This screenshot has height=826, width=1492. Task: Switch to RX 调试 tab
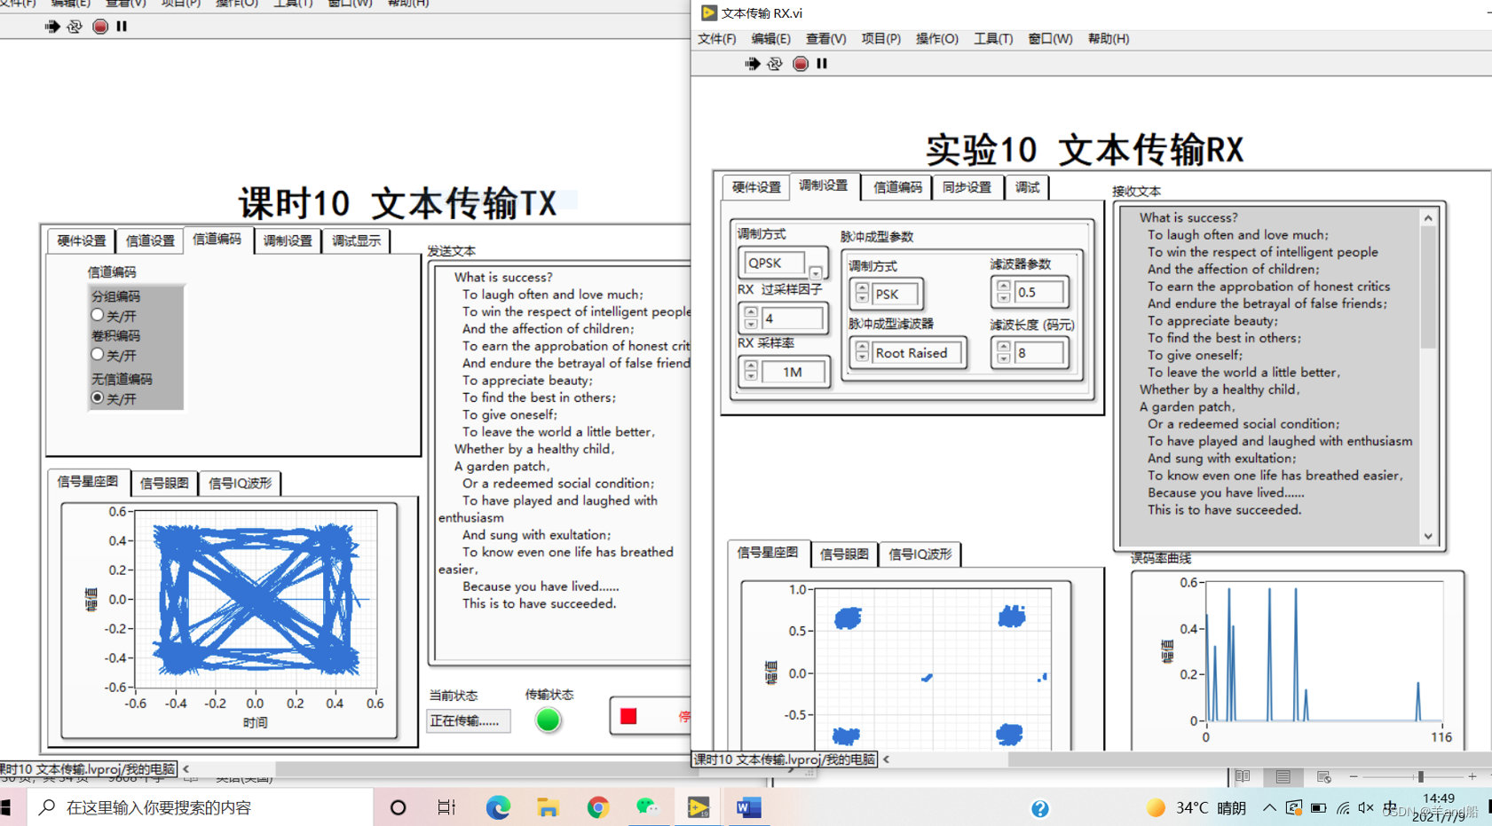pyautogui.click(x=1027, y=187)
